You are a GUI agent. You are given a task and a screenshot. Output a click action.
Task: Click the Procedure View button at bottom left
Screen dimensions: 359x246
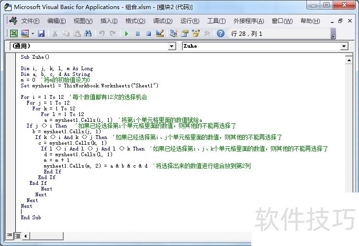click(x=10, y=235)
